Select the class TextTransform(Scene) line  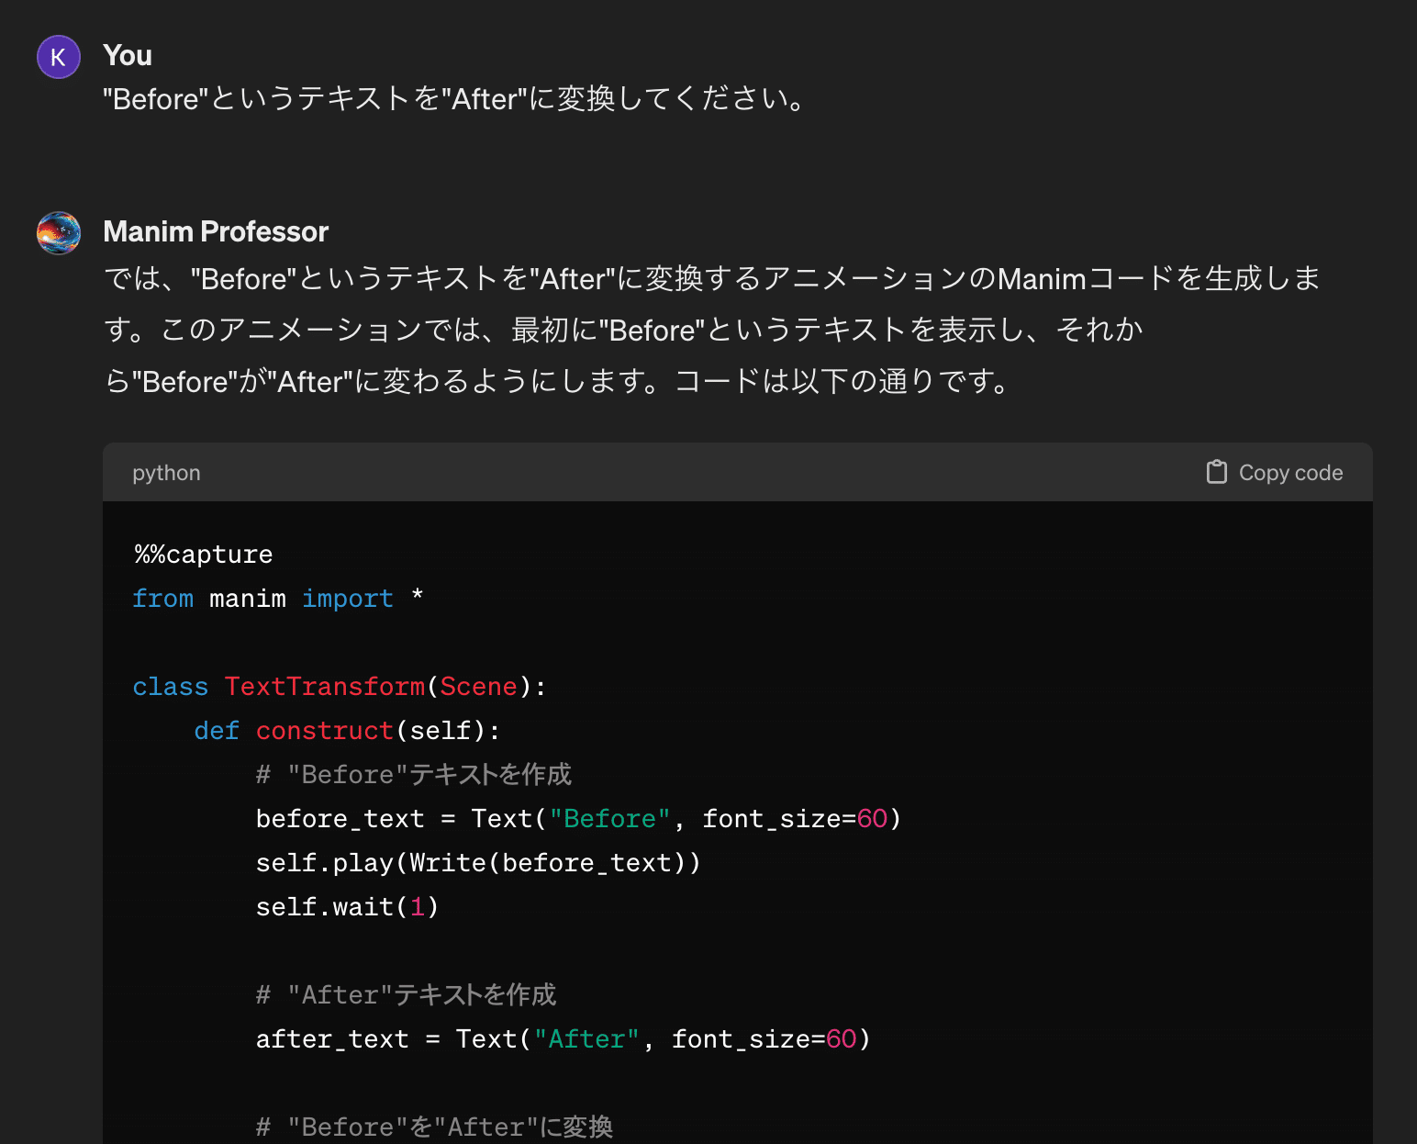340,687
